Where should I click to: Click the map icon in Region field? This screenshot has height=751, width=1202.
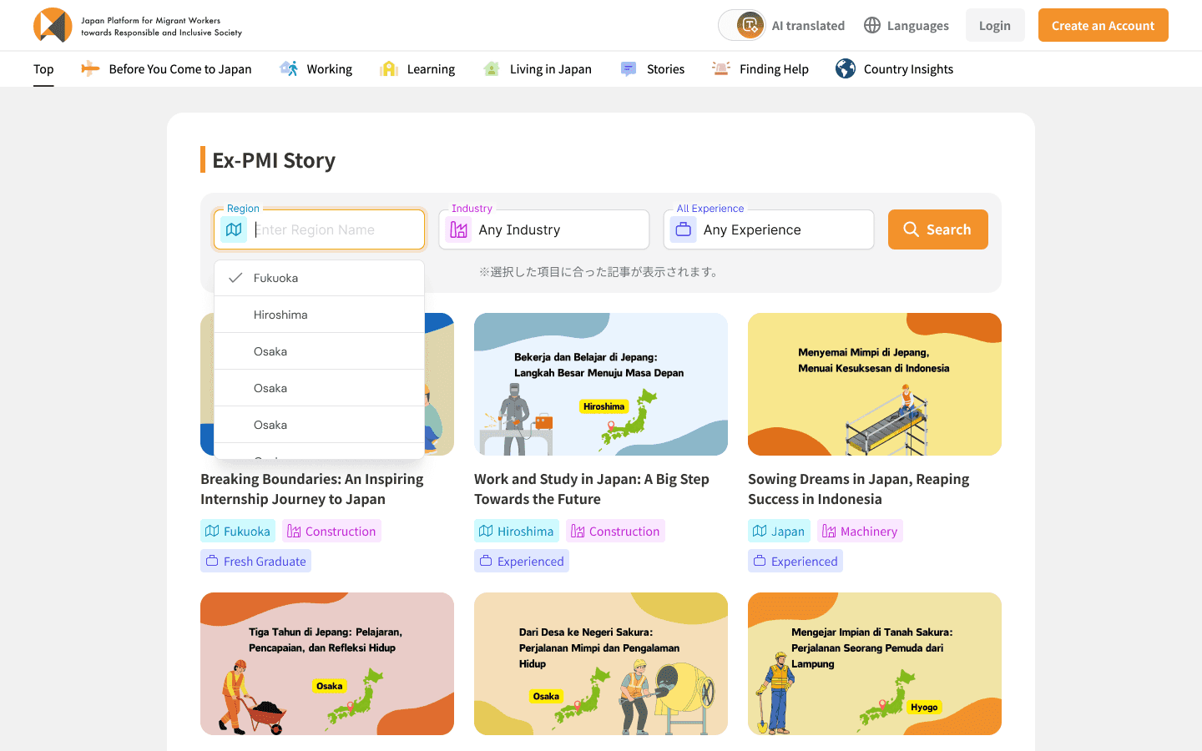tap(234, 229)
